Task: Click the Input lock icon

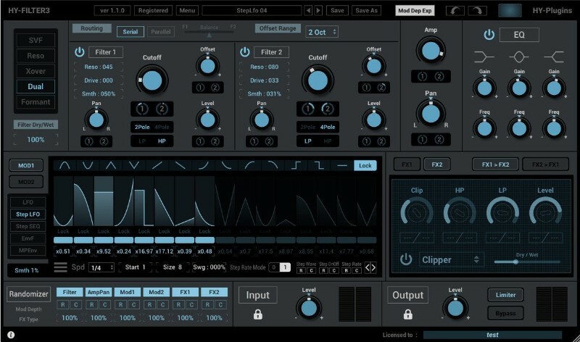Action: [x=257, y=314]
